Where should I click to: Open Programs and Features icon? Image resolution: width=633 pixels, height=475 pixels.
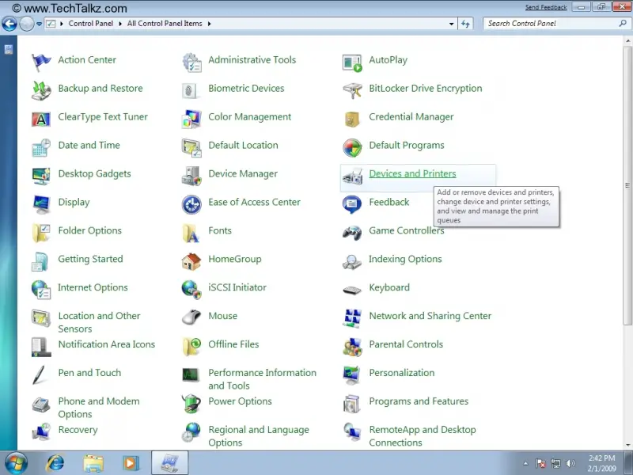[x=352, y=404]
